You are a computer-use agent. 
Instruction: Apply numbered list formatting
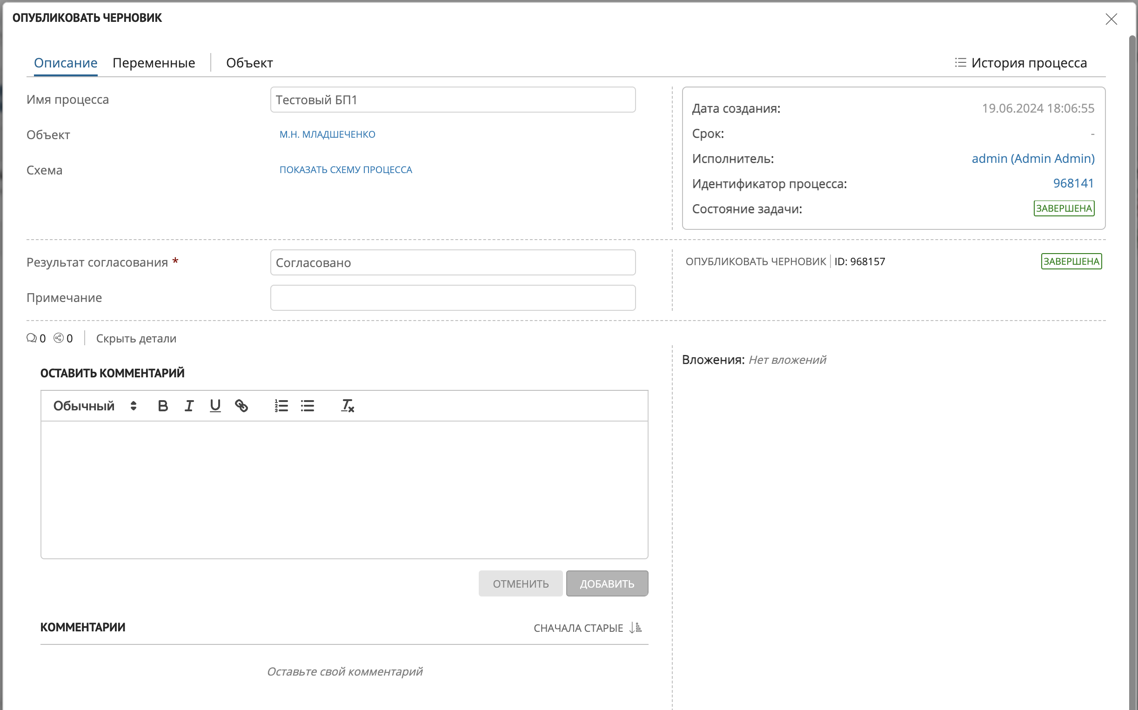point(281,406)
